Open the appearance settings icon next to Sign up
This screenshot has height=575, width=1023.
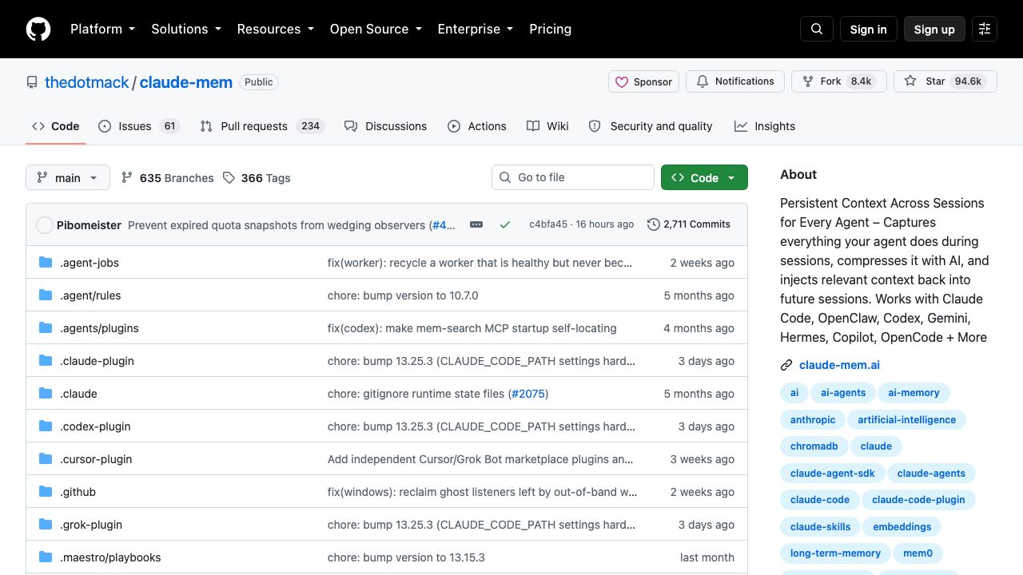tap(985, 29)
